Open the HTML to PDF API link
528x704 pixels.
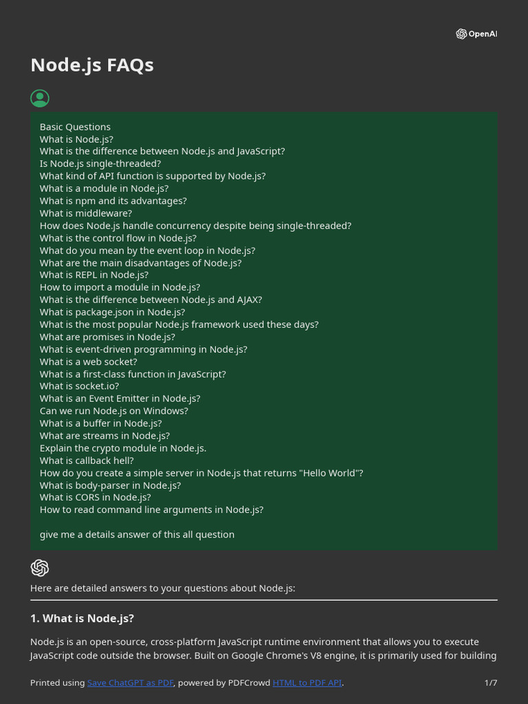pos(307,683)
